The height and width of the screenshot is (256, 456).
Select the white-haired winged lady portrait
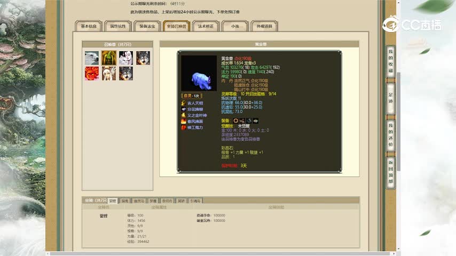click(109, 74)
